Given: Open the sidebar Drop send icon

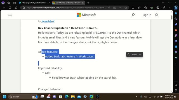Looking at the screenshot, I should (x=176, y=58).
